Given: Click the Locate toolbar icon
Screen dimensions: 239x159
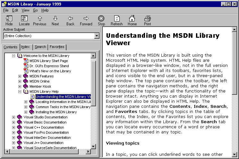Looking at the screenshot, I should 24,19.
